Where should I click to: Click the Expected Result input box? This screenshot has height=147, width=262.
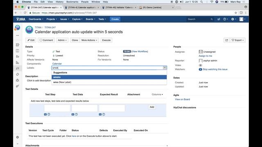tap(112, 108)
